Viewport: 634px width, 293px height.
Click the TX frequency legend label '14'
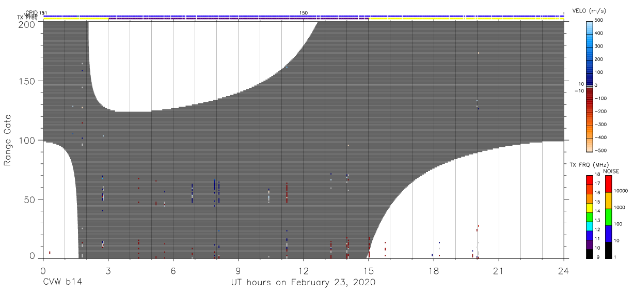(x=598, y=211)
